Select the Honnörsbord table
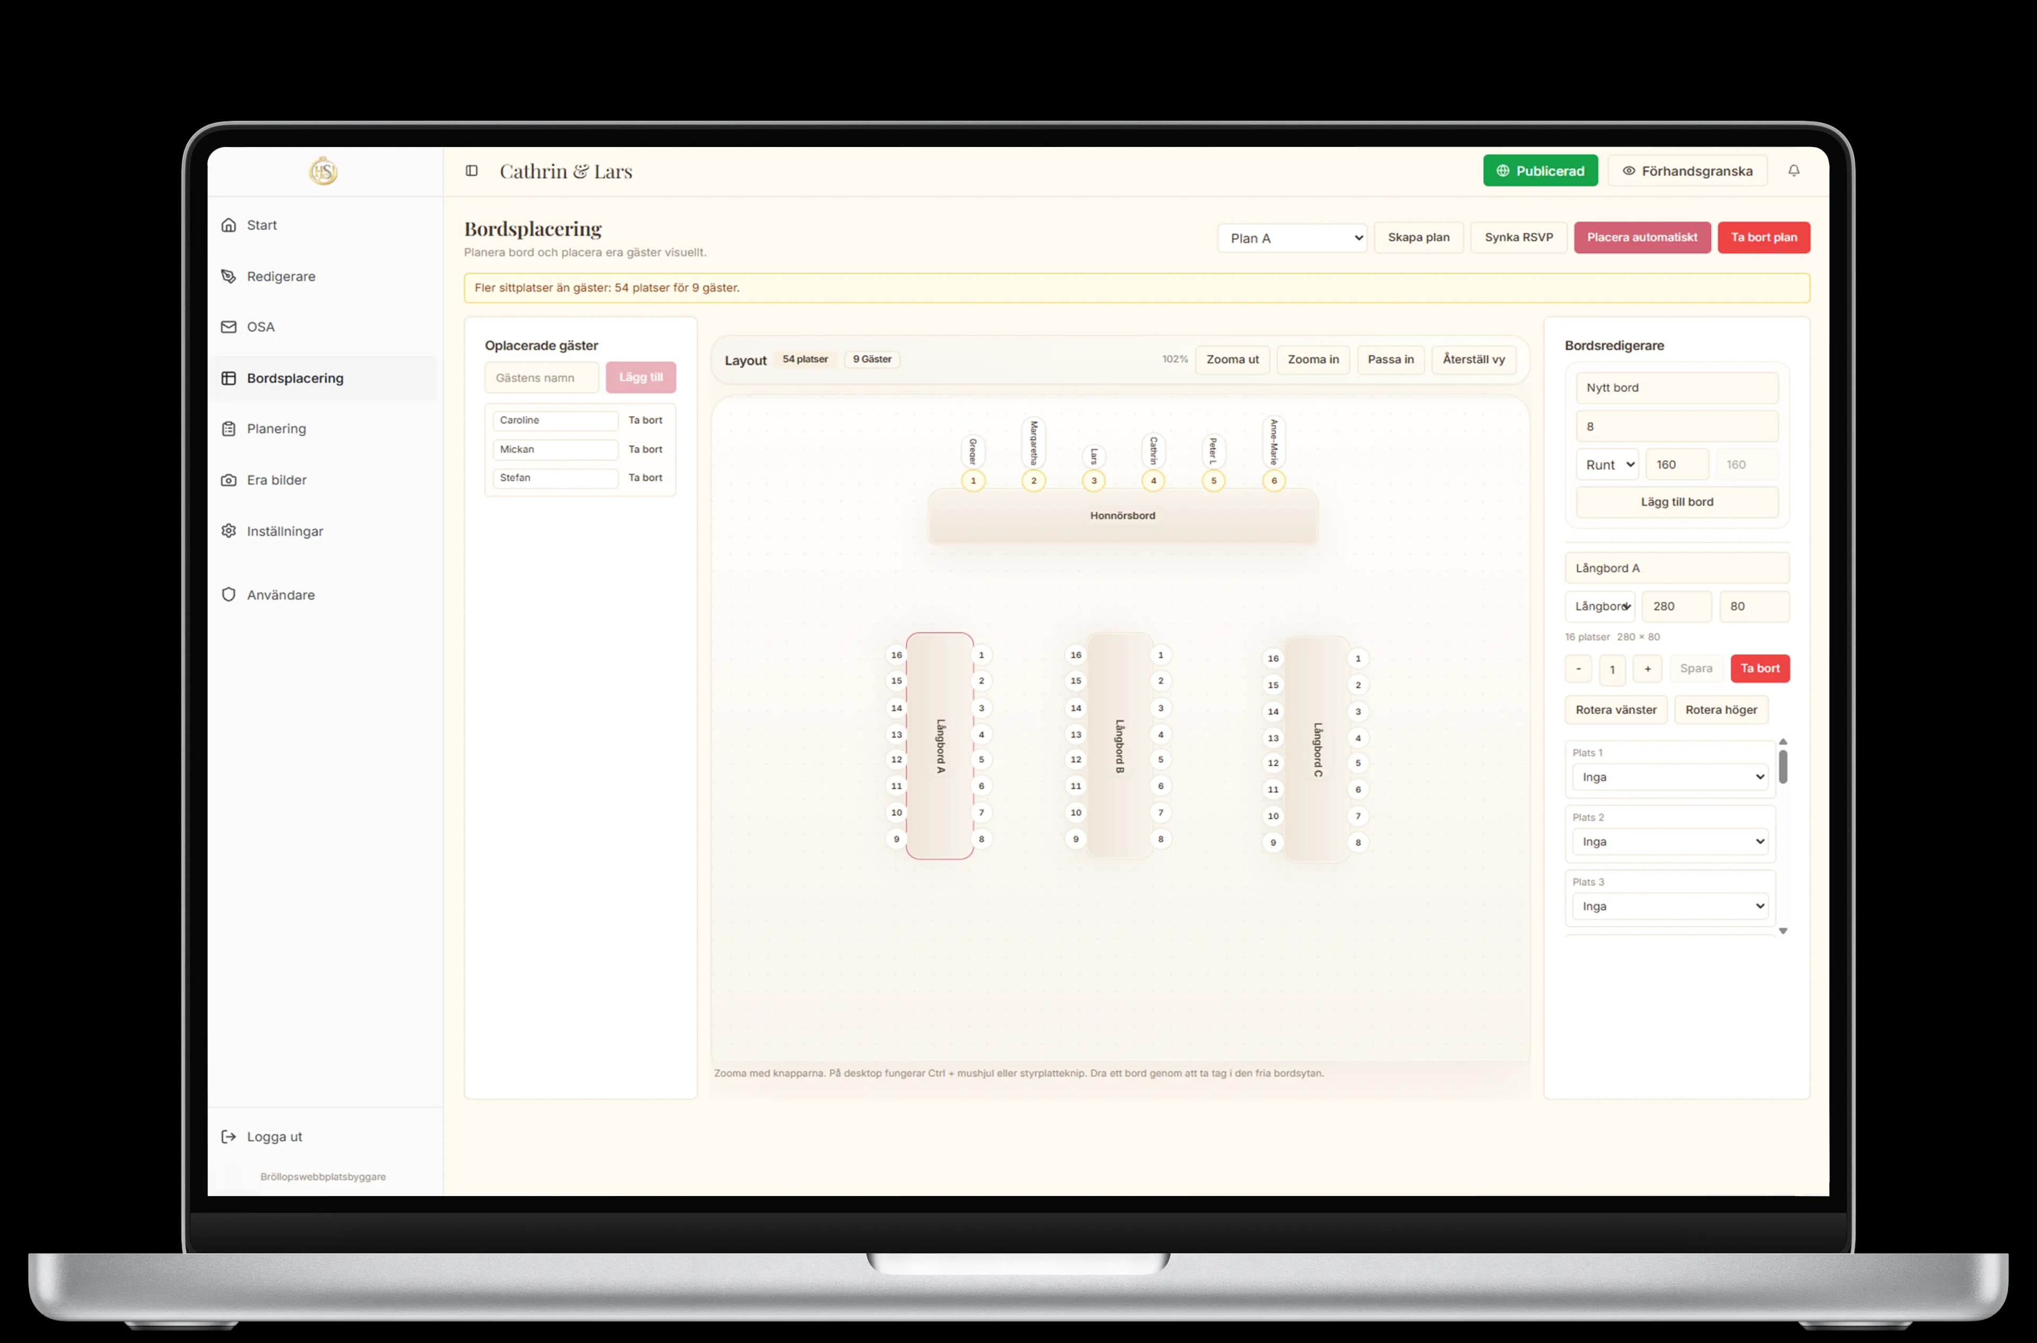Screen dimensions: 2037x1343 (x=1122, y=516)
